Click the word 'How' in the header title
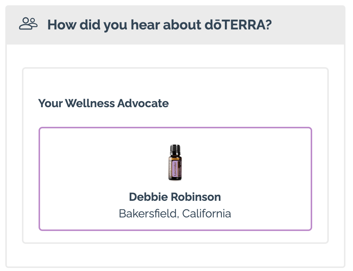 [x=62, y=25]
